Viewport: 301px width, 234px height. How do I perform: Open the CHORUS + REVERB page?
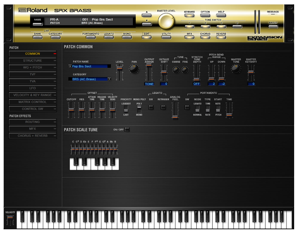(x=32, y=136)
